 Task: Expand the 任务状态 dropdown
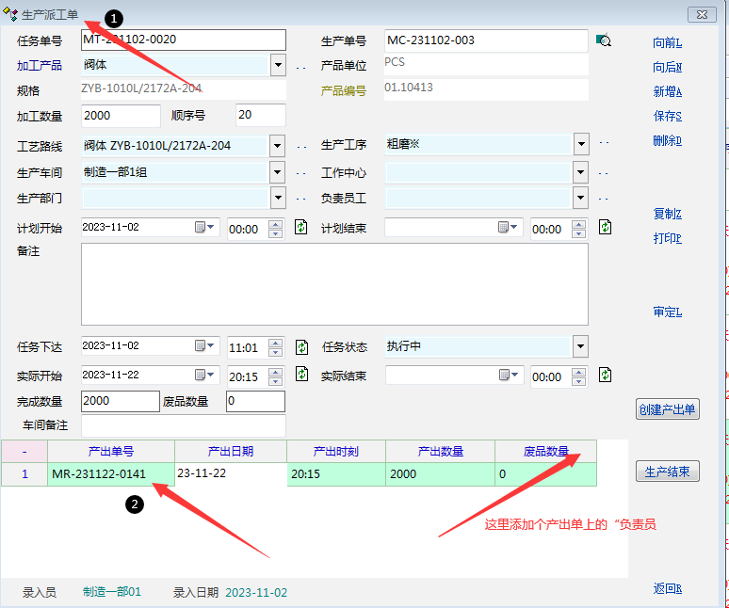click(580, 346)
